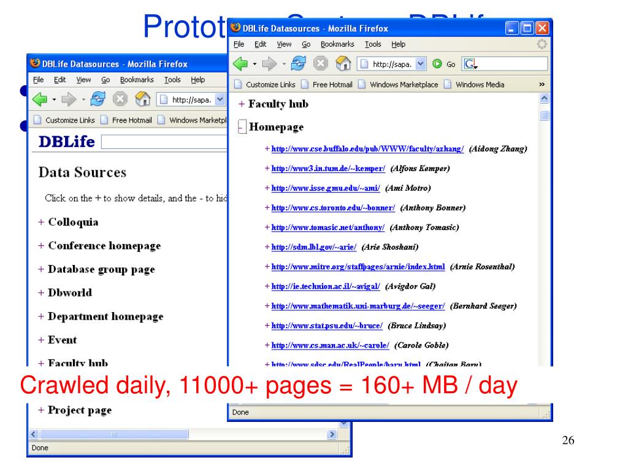
Task: Open the View menu in the back window
Action: tap(83, 80)
